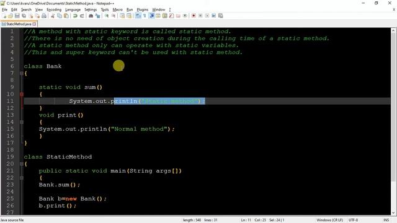Image resolution: width=397 pixels, height=223 pixels.
Task: Toggle Word Wrap in the toolbar
Action: pyautogui.click(x=138, y=15)
